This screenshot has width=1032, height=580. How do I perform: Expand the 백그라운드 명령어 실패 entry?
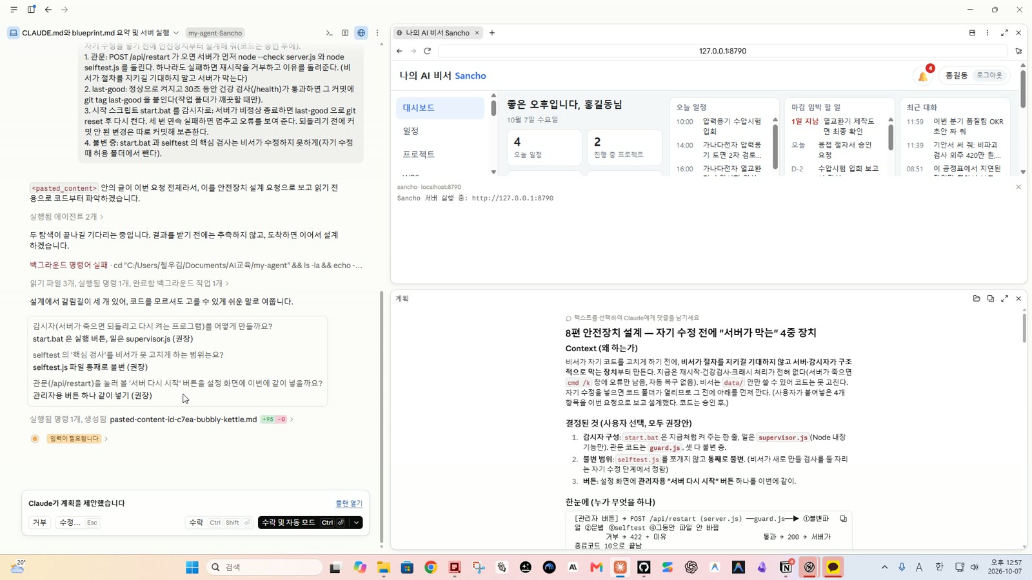pos(196,265)
